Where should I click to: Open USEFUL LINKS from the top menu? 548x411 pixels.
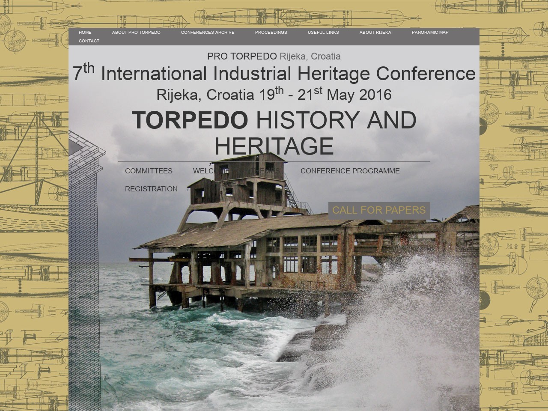click(323, 33)
